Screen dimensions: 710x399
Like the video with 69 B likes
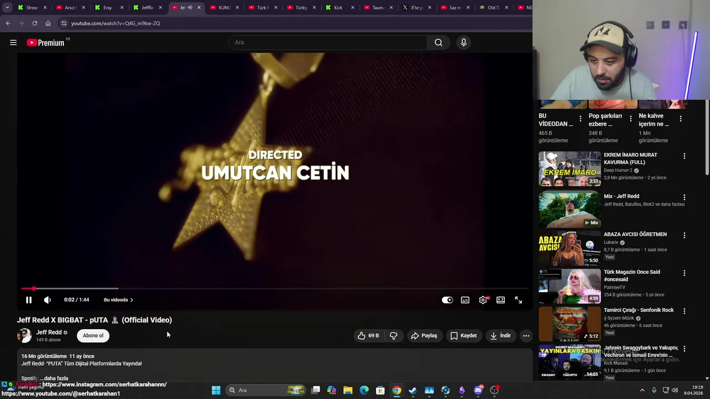click(x=368, y=335)
